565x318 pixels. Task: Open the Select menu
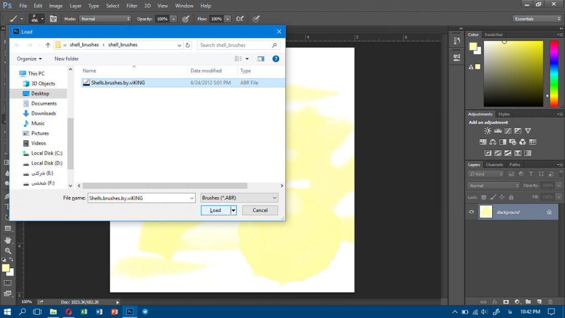tap(113, 6)
